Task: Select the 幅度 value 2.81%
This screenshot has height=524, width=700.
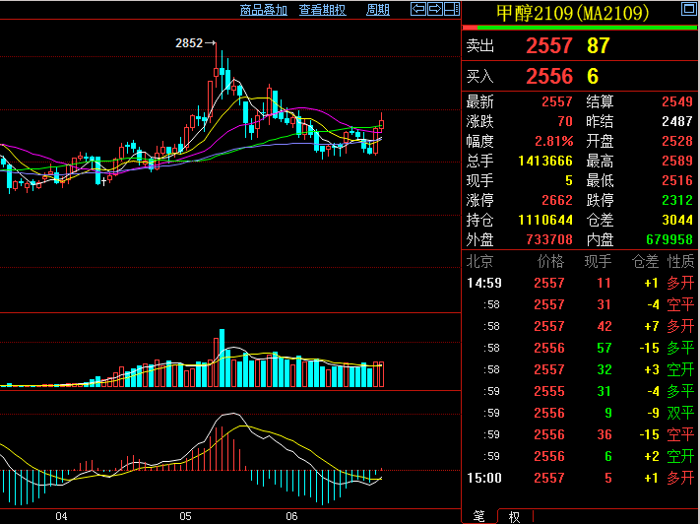Action: coord(554,141)
